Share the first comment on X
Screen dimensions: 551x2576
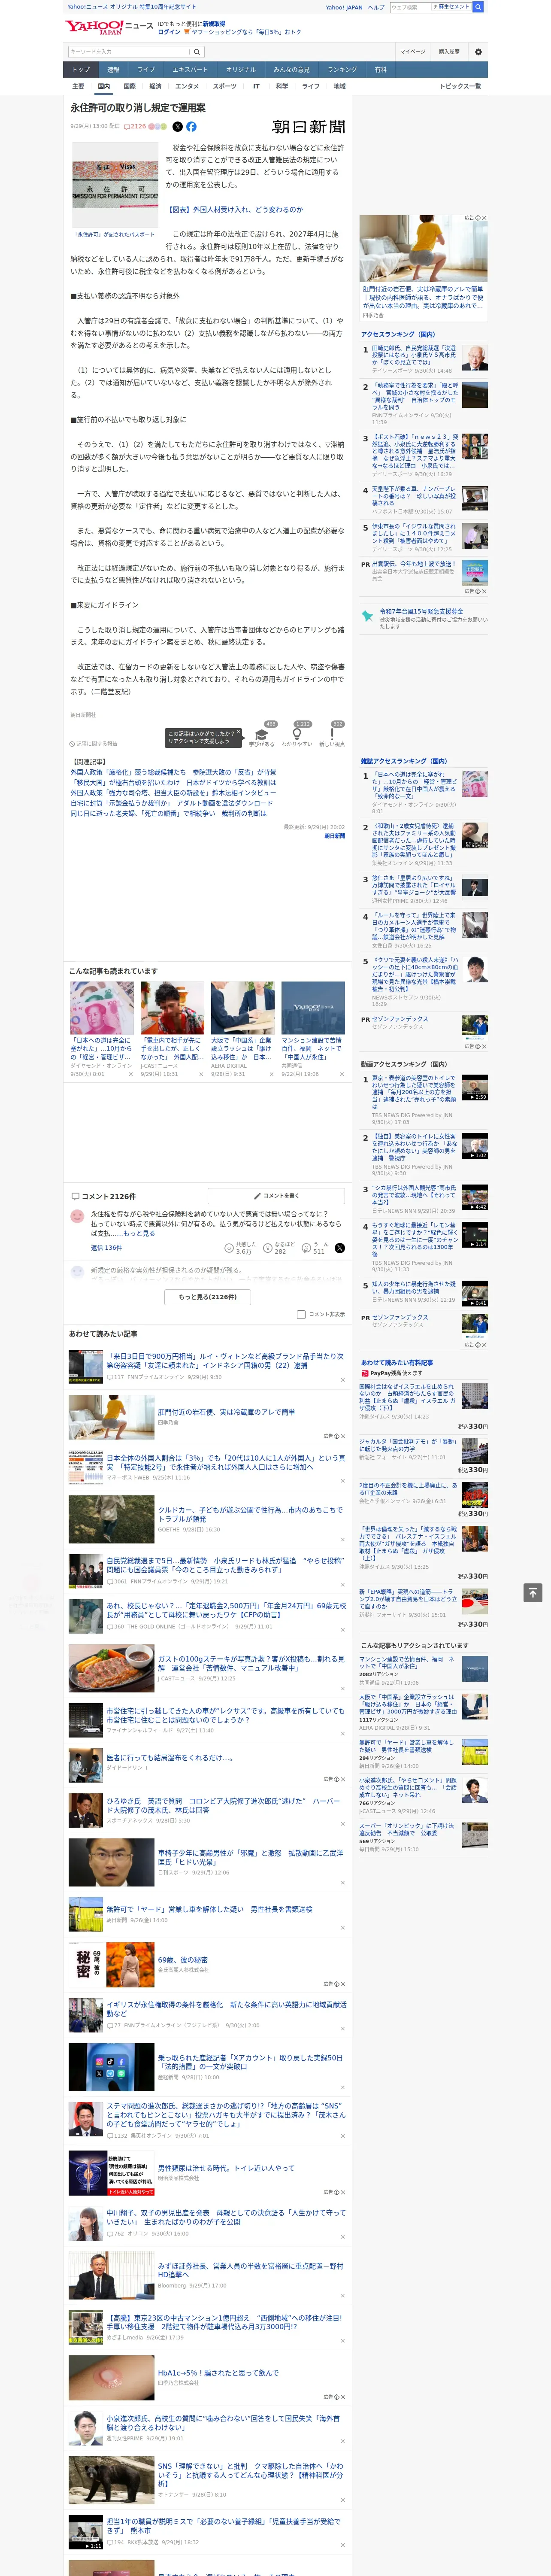point(339,1248)
